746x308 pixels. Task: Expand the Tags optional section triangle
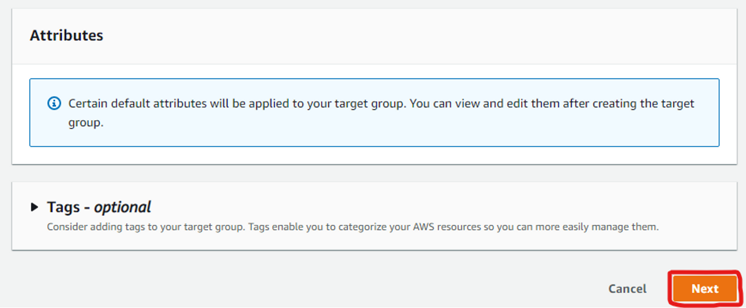(x=34, y=207)
